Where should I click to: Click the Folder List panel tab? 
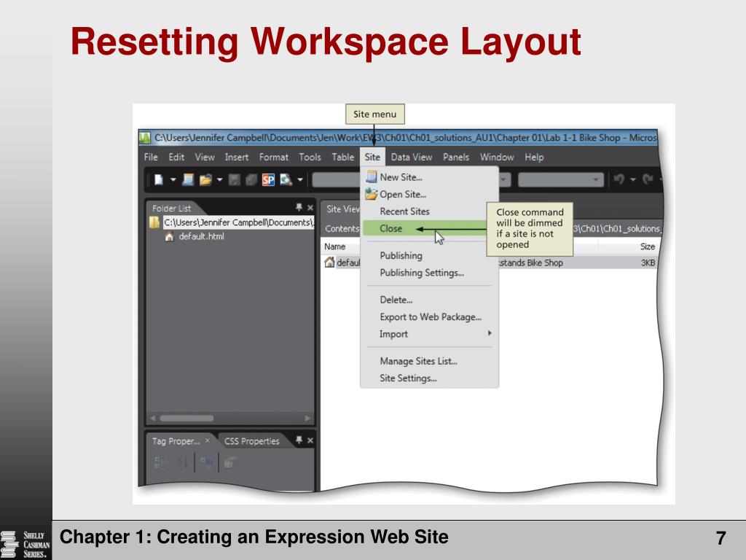[171, 208]
